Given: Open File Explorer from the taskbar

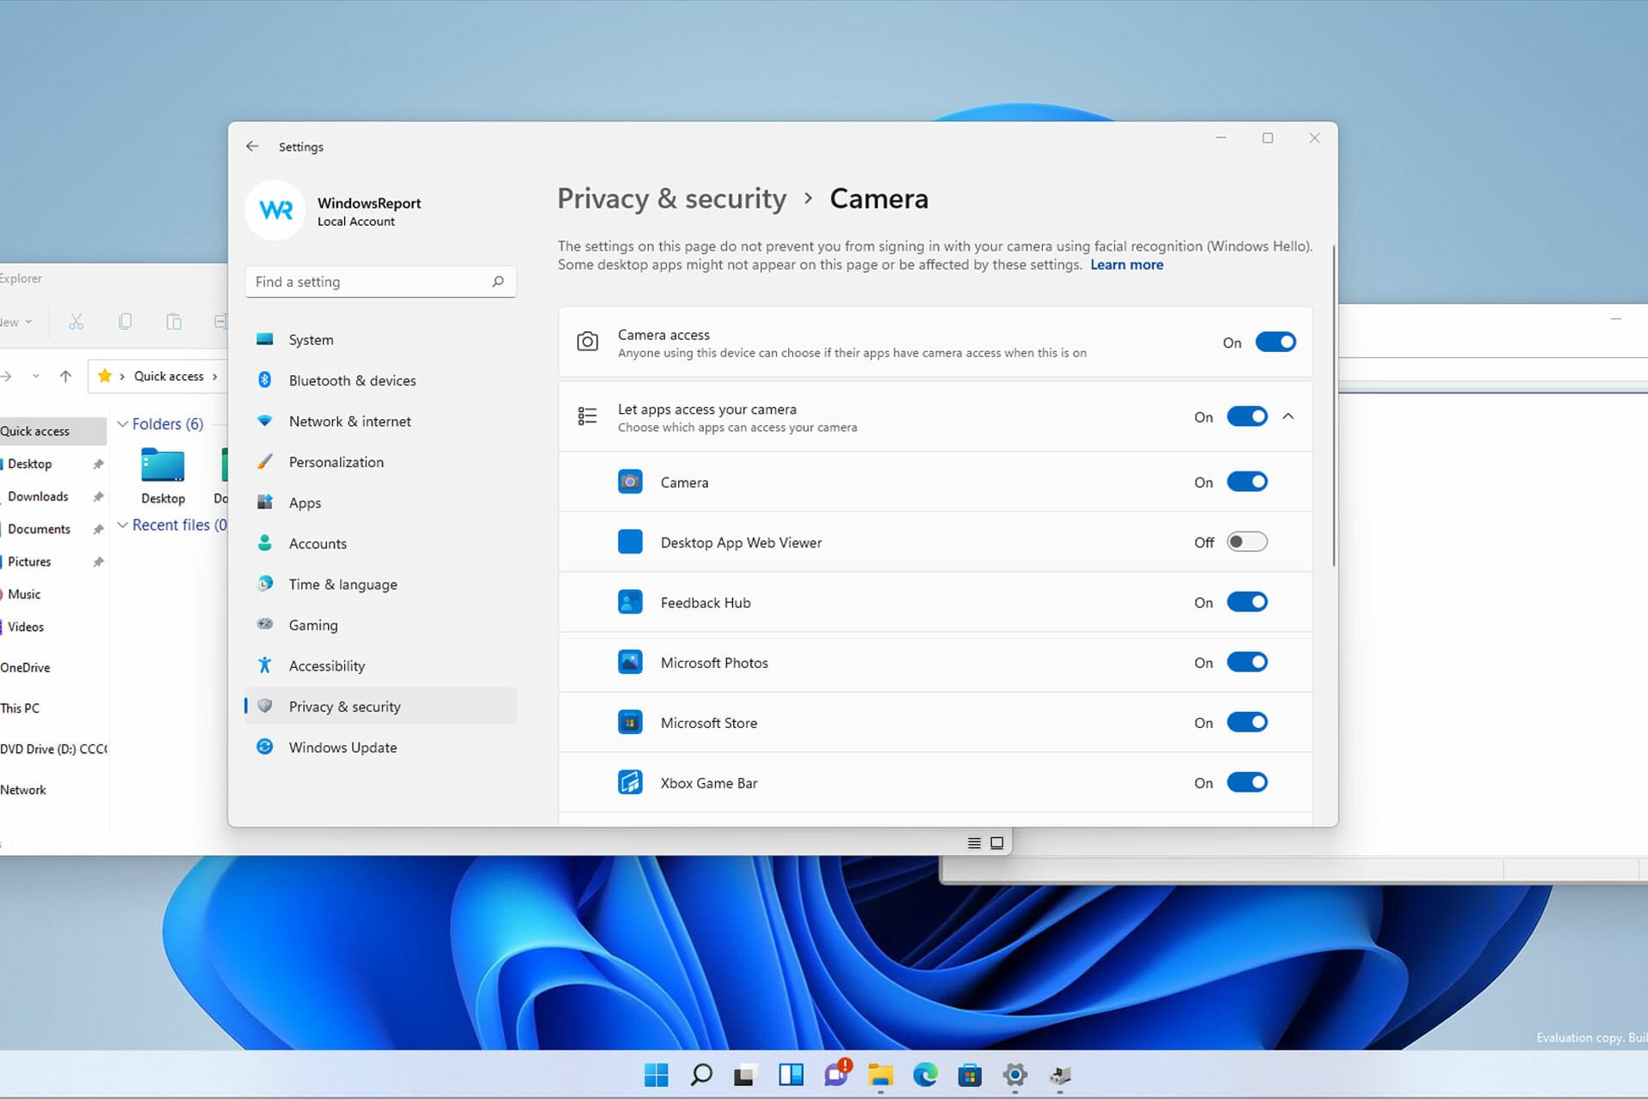Looking at the screenshot, I should [881, 1075].
